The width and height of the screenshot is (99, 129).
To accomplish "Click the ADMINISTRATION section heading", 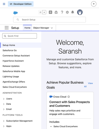I will point(12,93).
